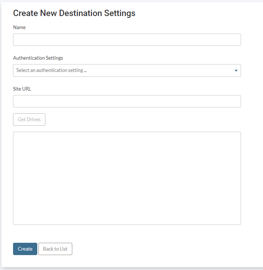Click the blue Create button

(x=25, y=249)
